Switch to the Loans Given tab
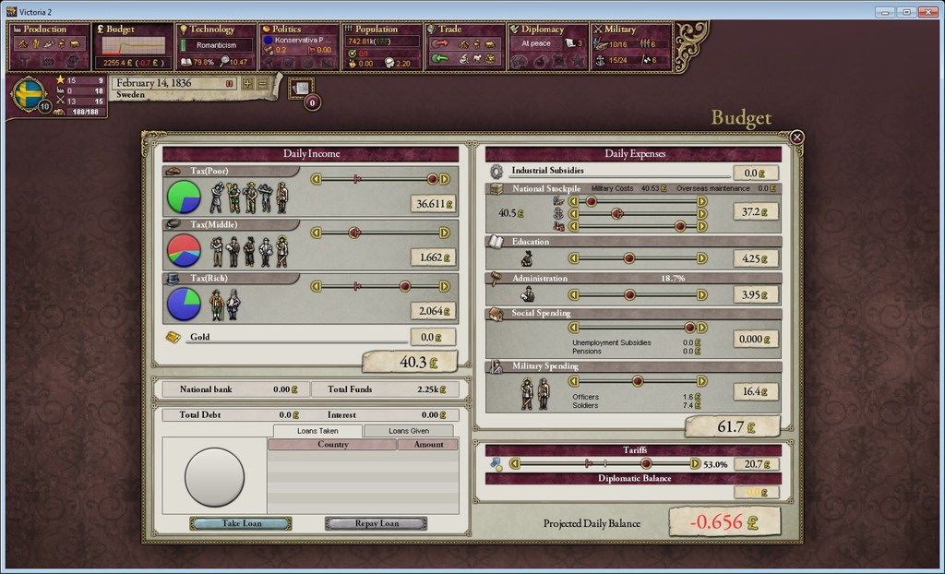 coord(409,431)
